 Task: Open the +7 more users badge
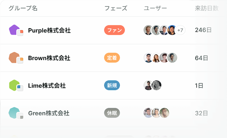tap(180, 30)
